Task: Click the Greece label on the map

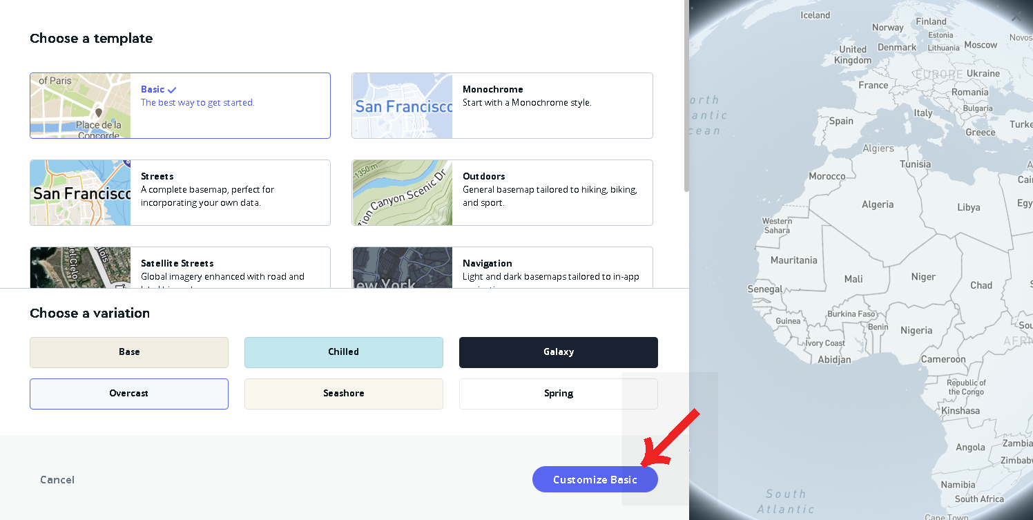Action: point(981,133)
